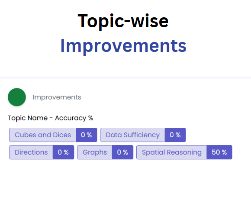Image resolution: width=251 pixels, height=197 pixels.
Task: Click the Topic-wise title text
Action: click(123, 21)
